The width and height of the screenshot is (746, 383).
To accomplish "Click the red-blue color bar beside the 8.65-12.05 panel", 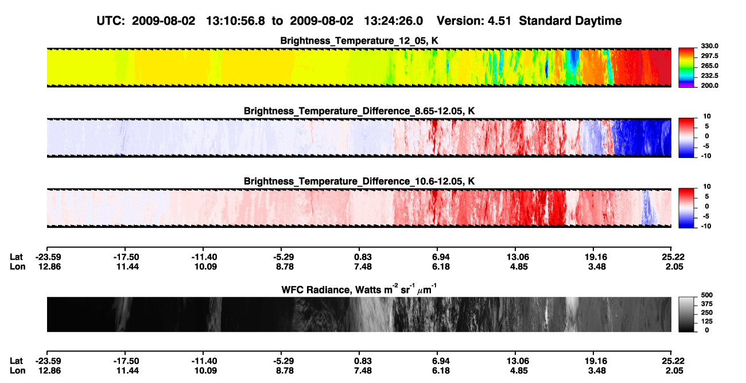I will tap(687, 137).
